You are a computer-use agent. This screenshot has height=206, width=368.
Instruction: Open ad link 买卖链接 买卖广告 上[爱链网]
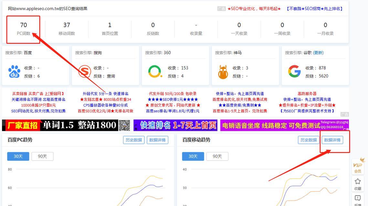38,94
